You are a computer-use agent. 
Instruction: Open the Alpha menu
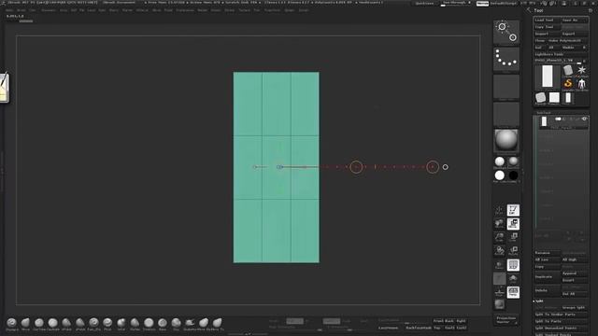point(9,10)
